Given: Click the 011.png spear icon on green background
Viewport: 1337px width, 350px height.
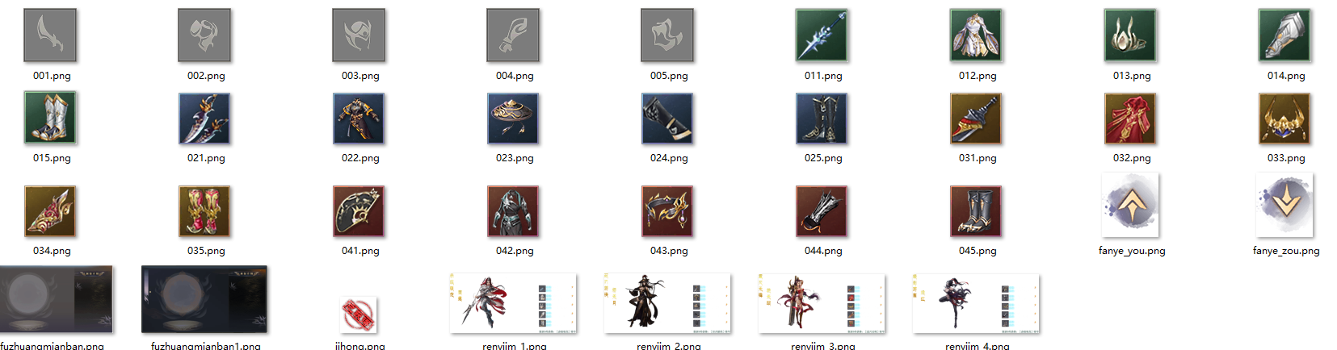Looking at the screenshot, I should (x=822, y=35).
